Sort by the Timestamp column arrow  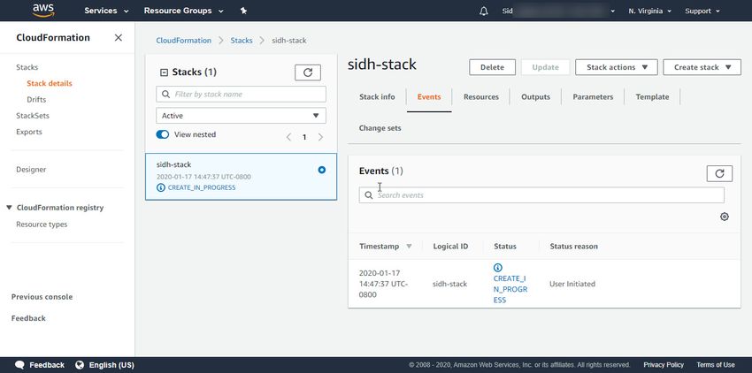point(409,247)
